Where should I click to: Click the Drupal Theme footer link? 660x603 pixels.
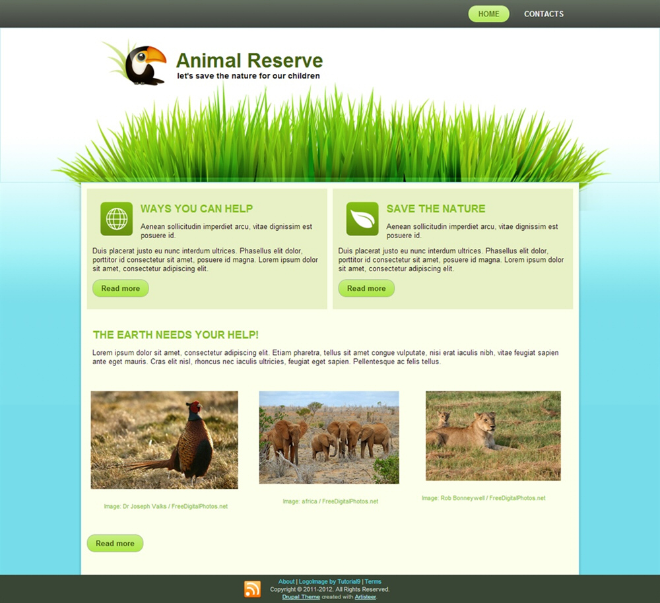click(301, 596)
